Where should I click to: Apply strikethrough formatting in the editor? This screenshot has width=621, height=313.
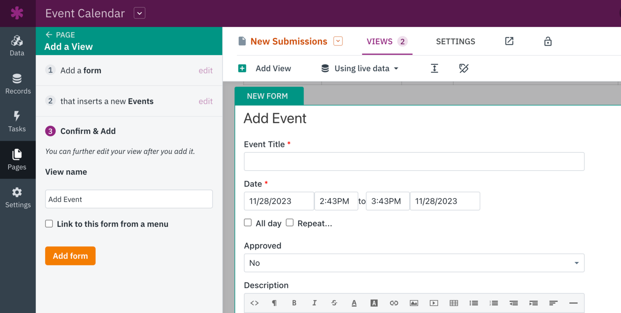pos(334,303)
